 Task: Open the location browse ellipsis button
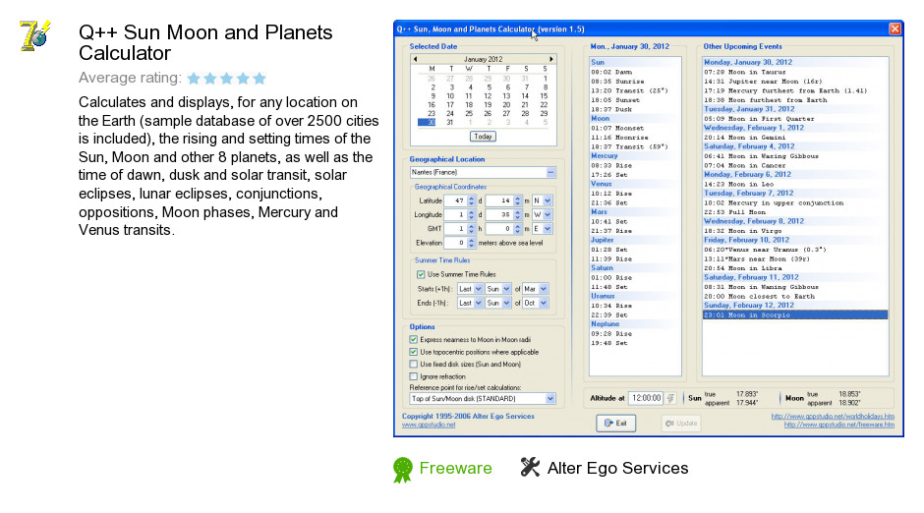550,173
